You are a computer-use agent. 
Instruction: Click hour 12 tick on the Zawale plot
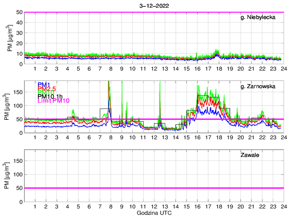(x=154, y=206)
